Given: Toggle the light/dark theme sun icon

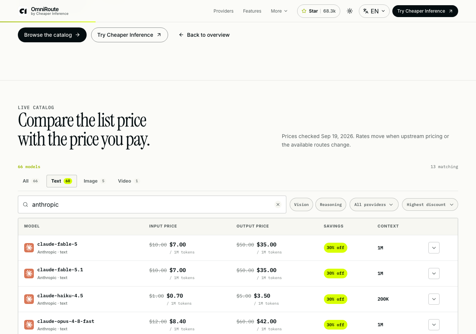Looking at the screenshot, I should coord(350,11).
